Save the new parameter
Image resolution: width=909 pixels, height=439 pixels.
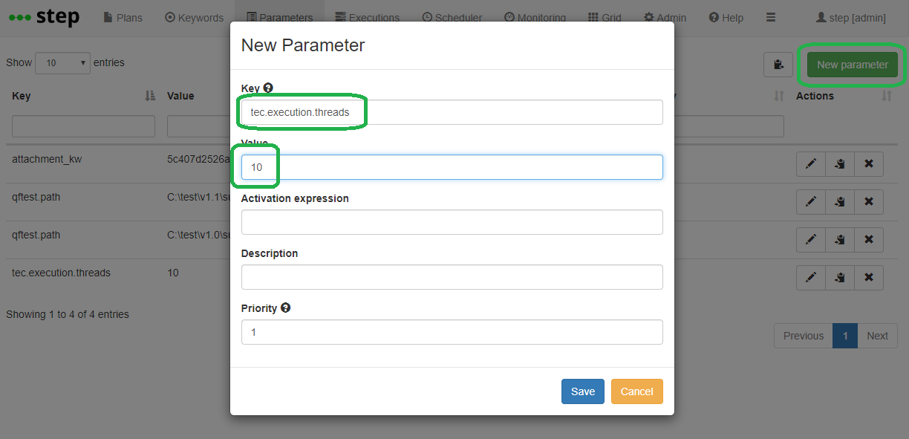[582, 391]
